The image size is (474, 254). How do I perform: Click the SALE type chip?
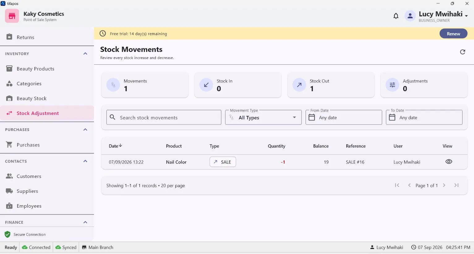click(x=223, y=162)
